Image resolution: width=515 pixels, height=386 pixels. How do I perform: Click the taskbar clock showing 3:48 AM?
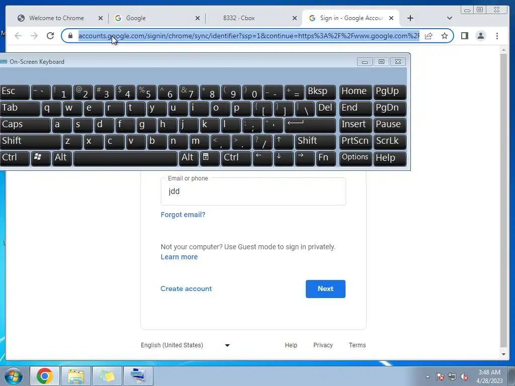click(489, 376)
